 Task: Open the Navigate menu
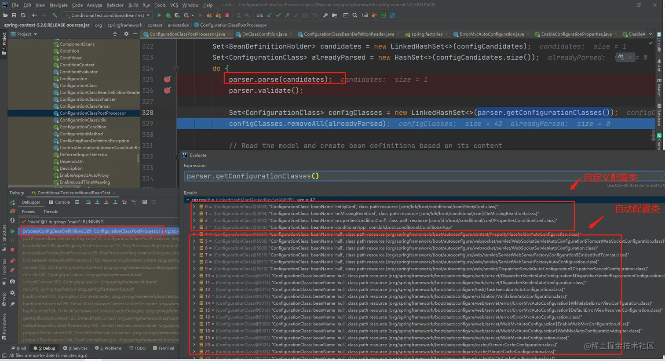pyautogui.click(x=58, y=5)
